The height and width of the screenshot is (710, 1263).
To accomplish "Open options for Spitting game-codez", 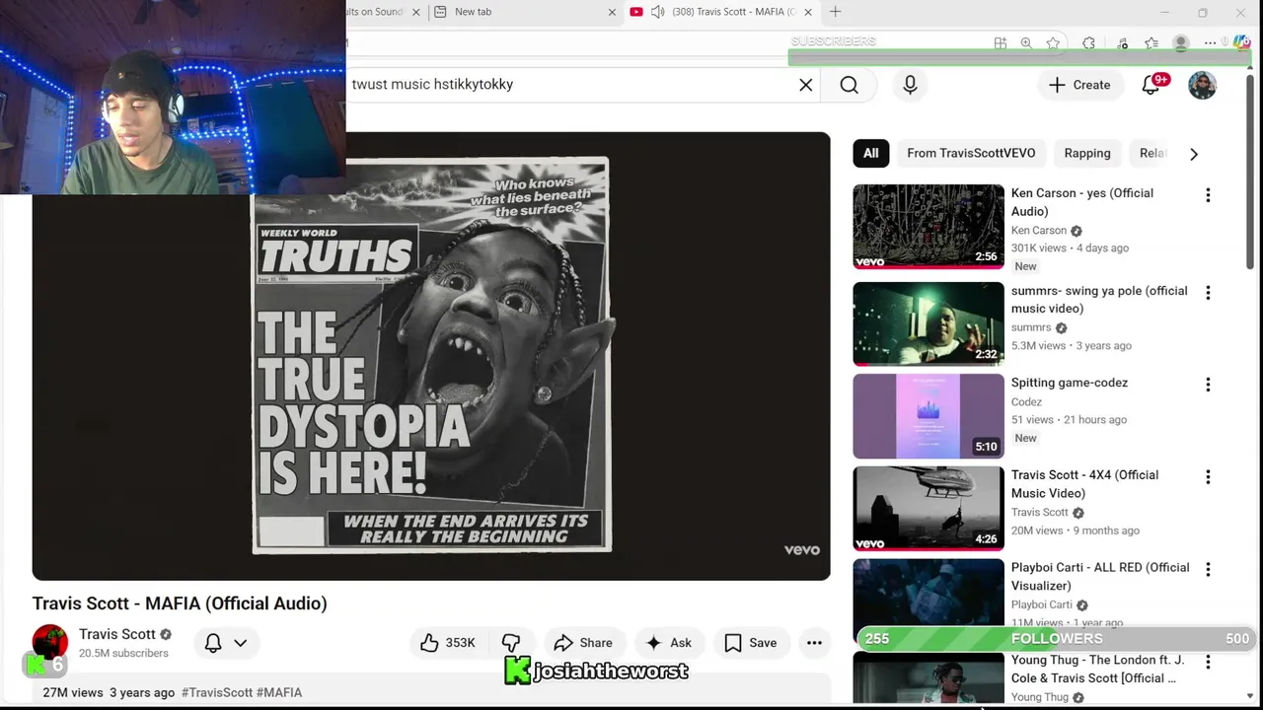I will pos(1208,385).
